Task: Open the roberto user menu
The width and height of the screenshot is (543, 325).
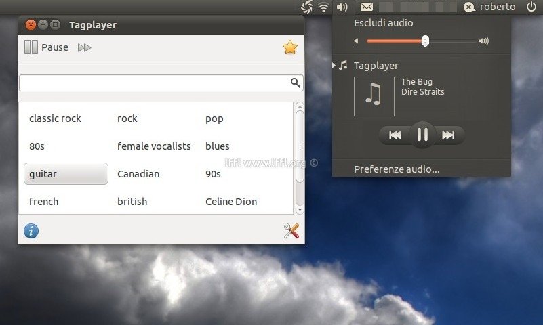Action: (x=490, y=7)
